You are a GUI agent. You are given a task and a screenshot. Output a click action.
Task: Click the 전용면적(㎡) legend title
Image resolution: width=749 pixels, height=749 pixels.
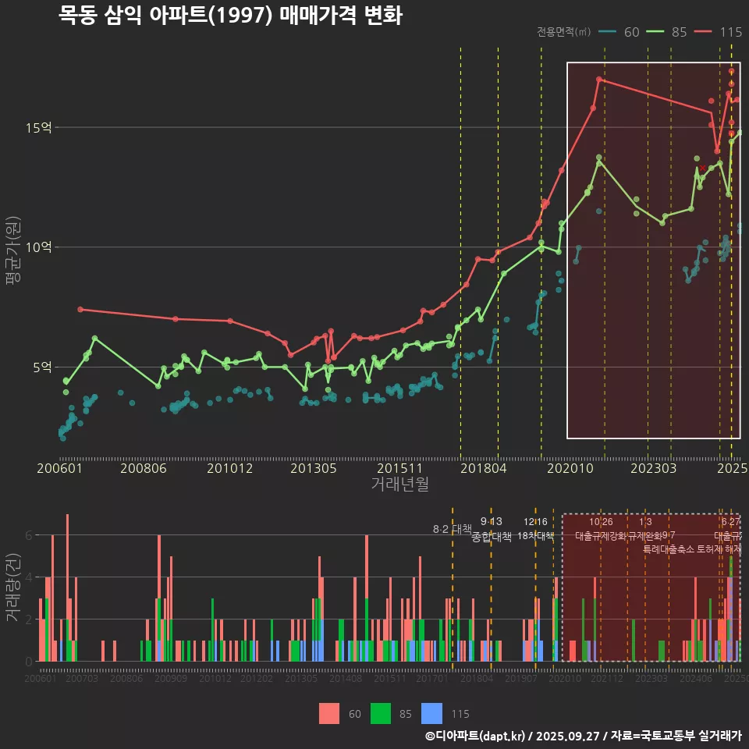point(564,32)
